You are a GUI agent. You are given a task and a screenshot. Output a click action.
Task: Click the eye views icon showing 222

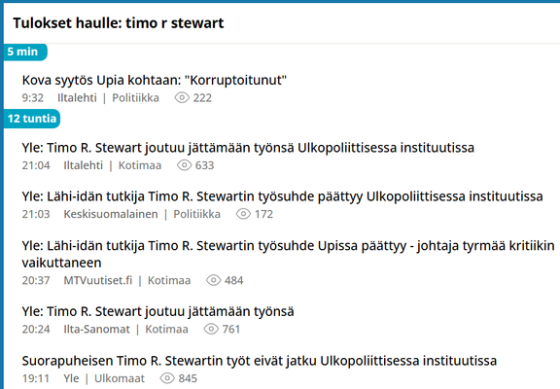[182, 97]
